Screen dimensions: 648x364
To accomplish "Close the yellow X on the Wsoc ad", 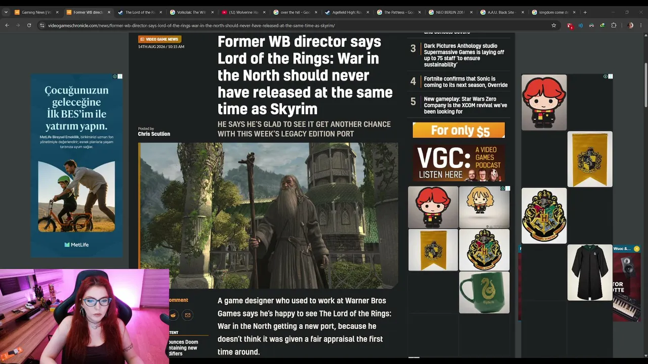I will 636,249.
